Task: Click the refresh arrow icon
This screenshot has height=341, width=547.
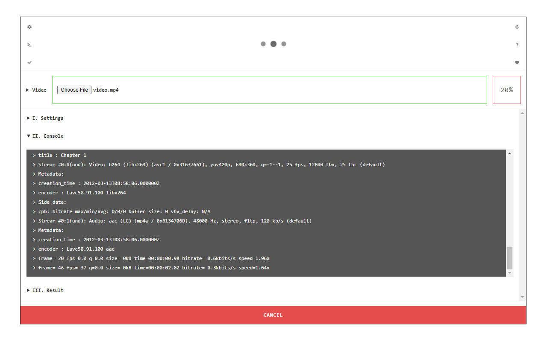Action: point(517,27)
